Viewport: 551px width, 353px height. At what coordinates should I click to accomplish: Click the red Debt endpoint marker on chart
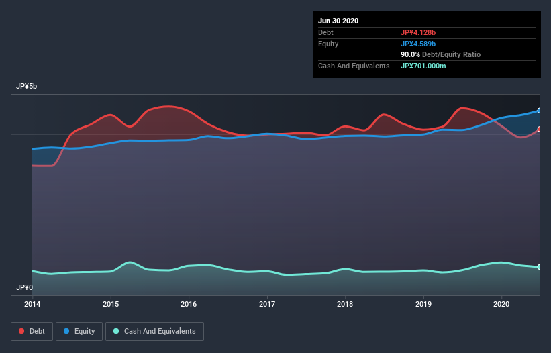[x=539, y=129]
